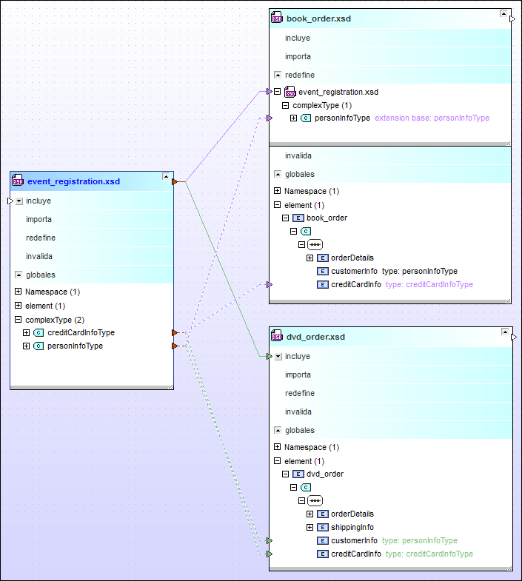Image resolution: width=522 pixels, height=581 pixels.
Task: Toggle the redefine section in book_order.xsd
Action: 278,75
